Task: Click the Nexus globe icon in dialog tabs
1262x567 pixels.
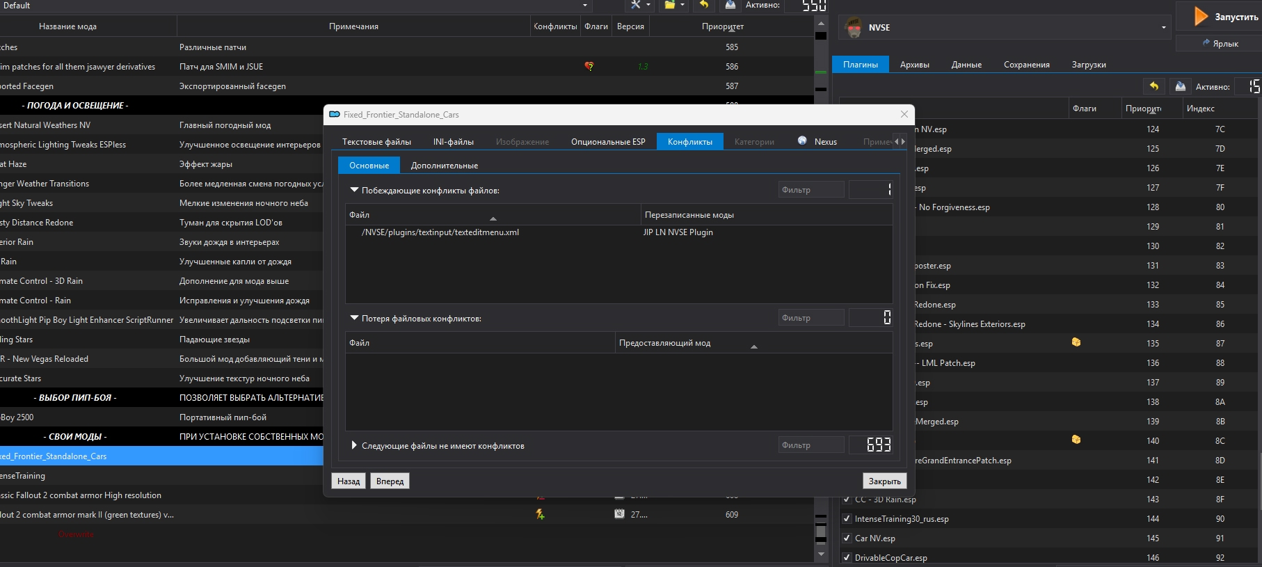Action: [x=802, y=141]
